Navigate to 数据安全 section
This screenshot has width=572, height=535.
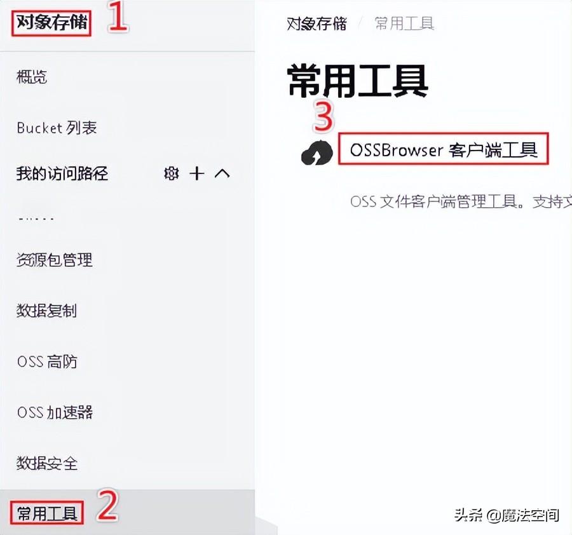47,464
